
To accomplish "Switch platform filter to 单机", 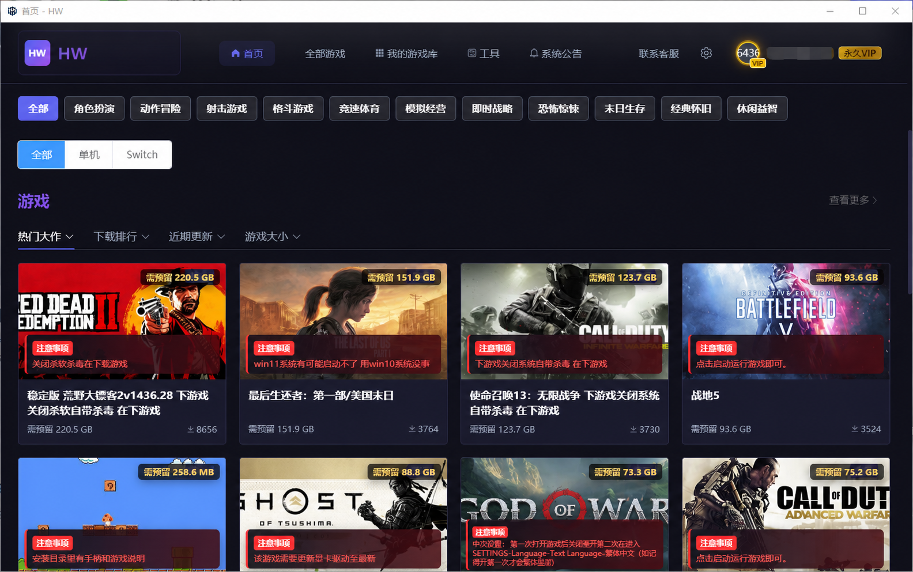I will (89, 154).
